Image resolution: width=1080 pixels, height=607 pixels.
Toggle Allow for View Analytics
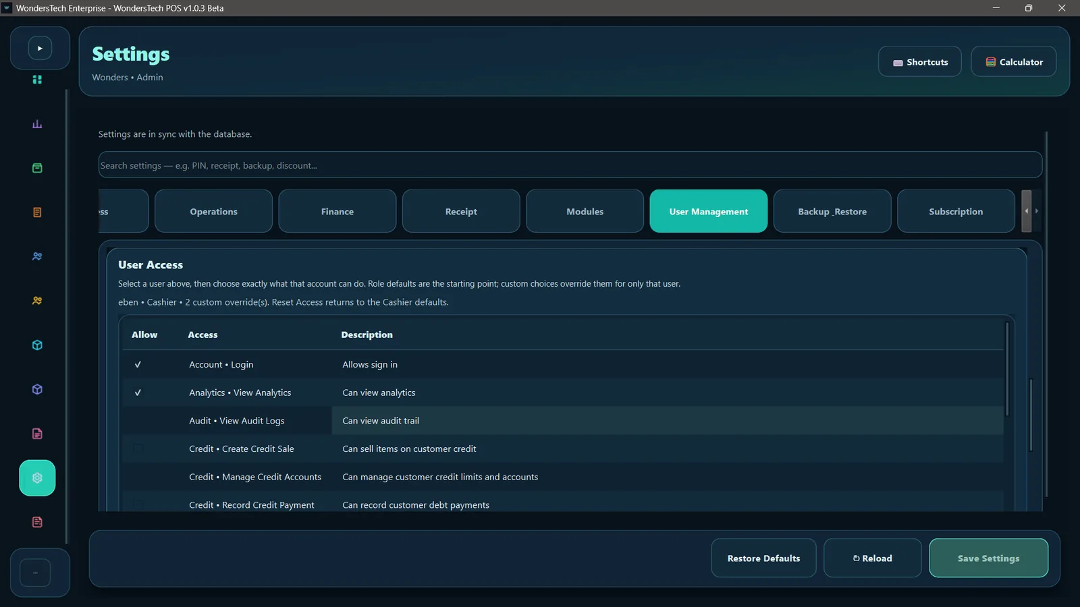138,393
